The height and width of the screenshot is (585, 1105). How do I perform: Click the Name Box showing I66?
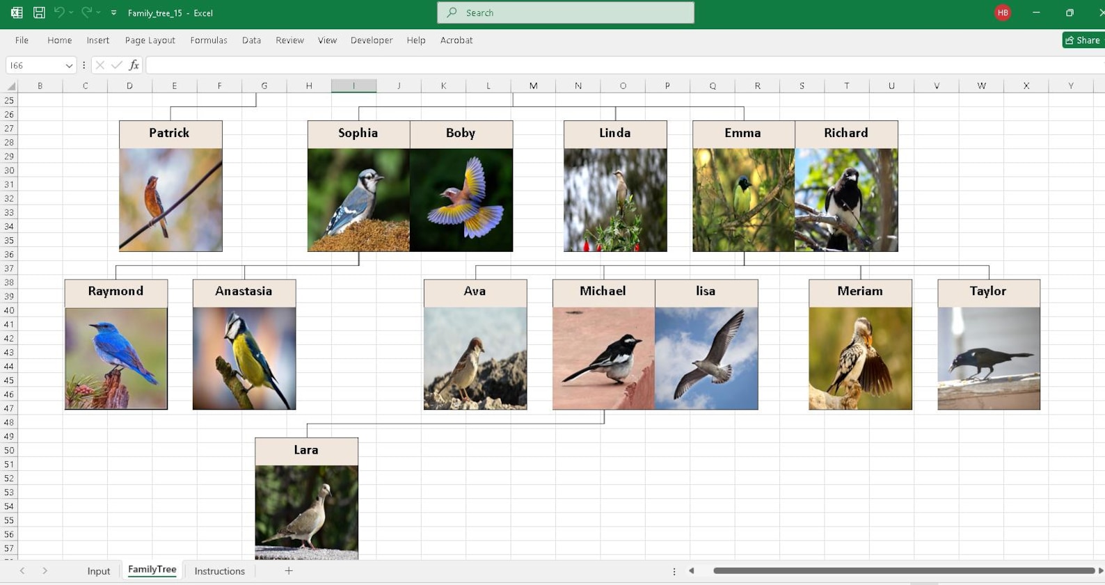coord(35,65)
